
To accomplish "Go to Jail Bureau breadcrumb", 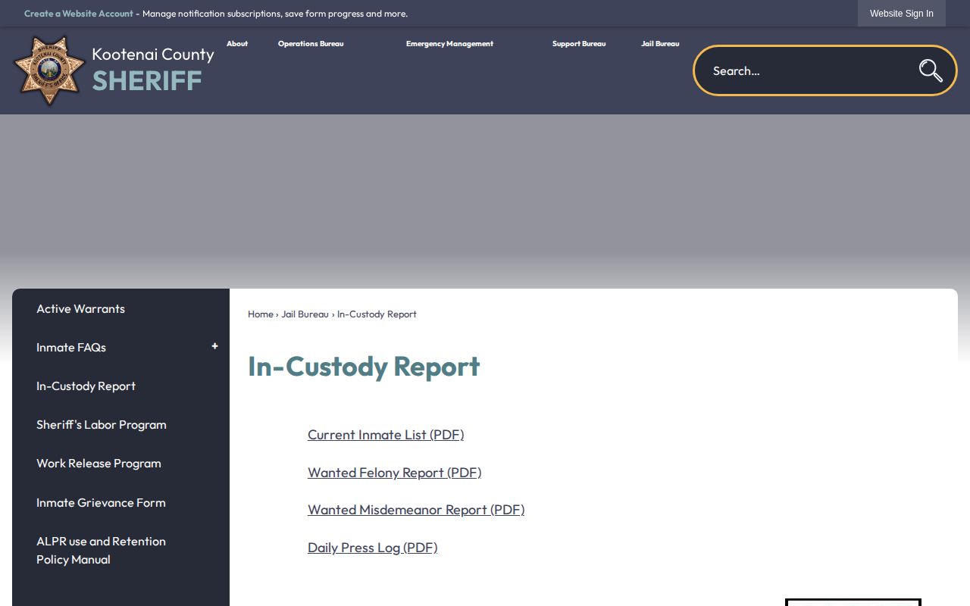I will point(305,314).
